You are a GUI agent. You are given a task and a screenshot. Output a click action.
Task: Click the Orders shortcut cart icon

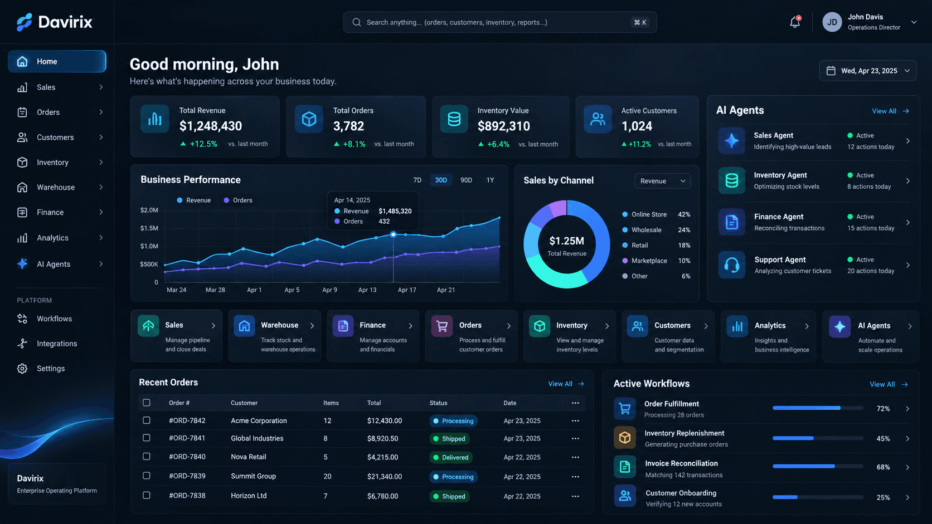point(442,326)
